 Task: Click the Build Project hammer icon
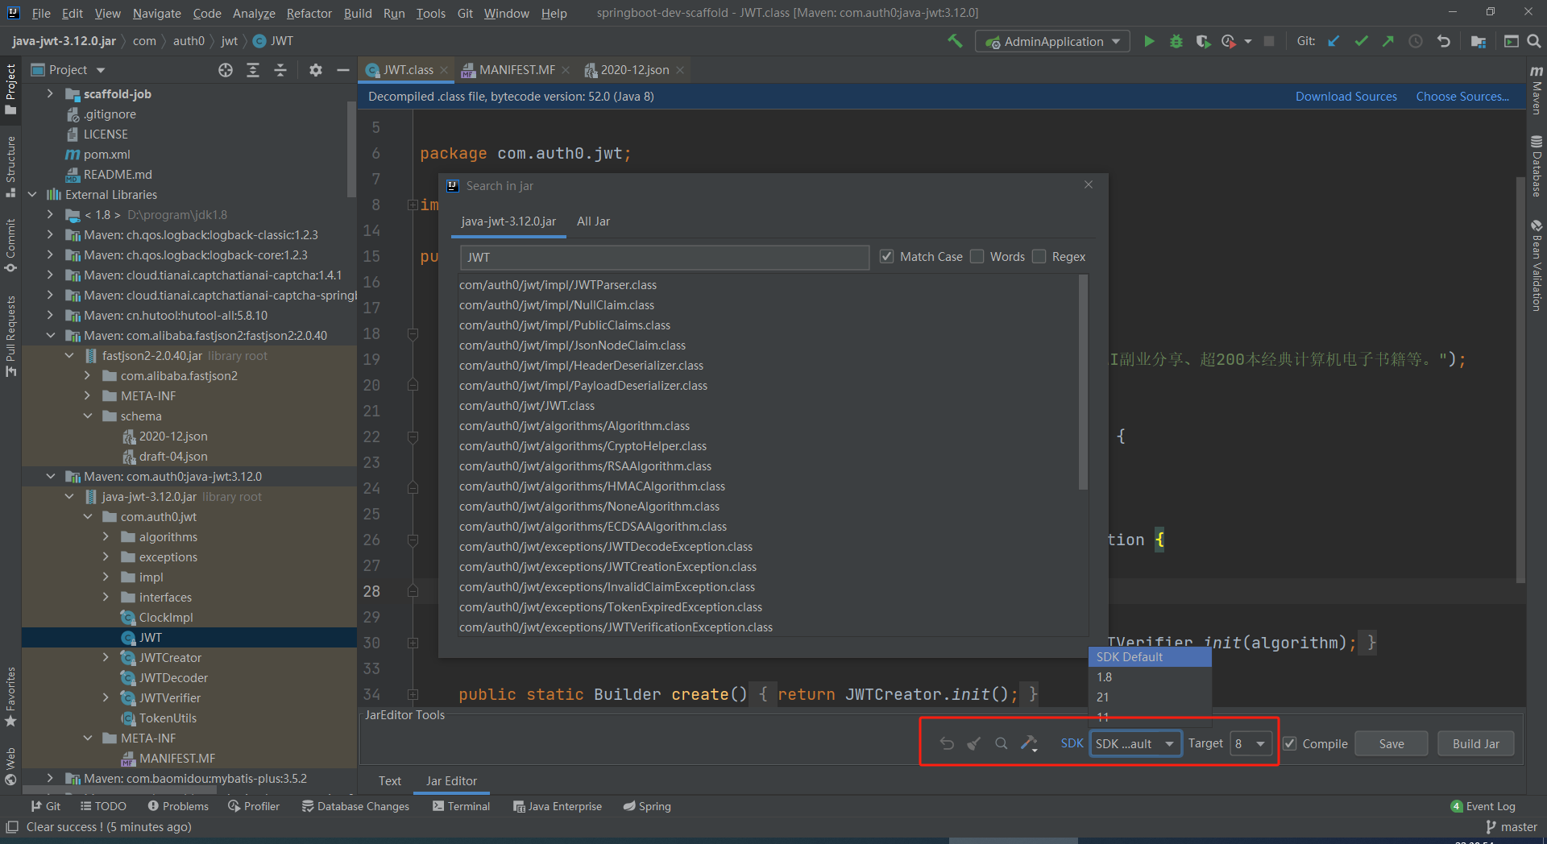(956, 41)
